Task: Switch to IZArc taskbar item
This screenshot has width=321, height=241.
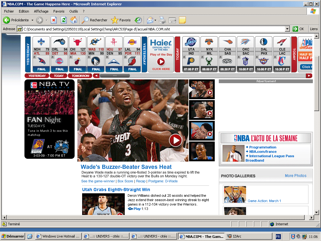Action: pyautogui.click(x=249, y=236)
